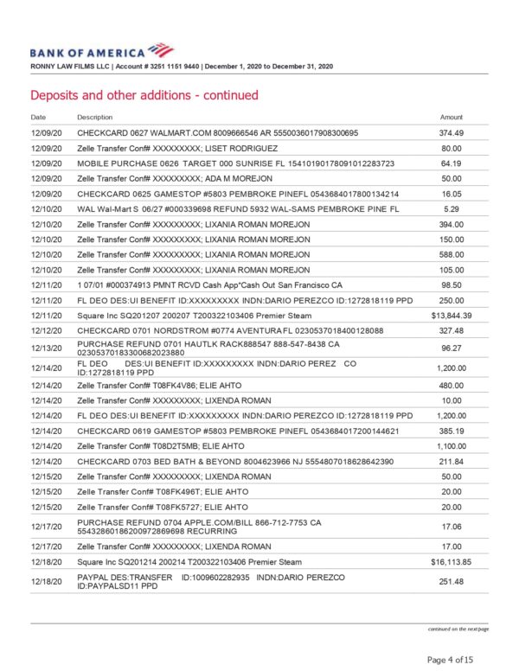Click the Deposits and other additions heading

point(144,95)
